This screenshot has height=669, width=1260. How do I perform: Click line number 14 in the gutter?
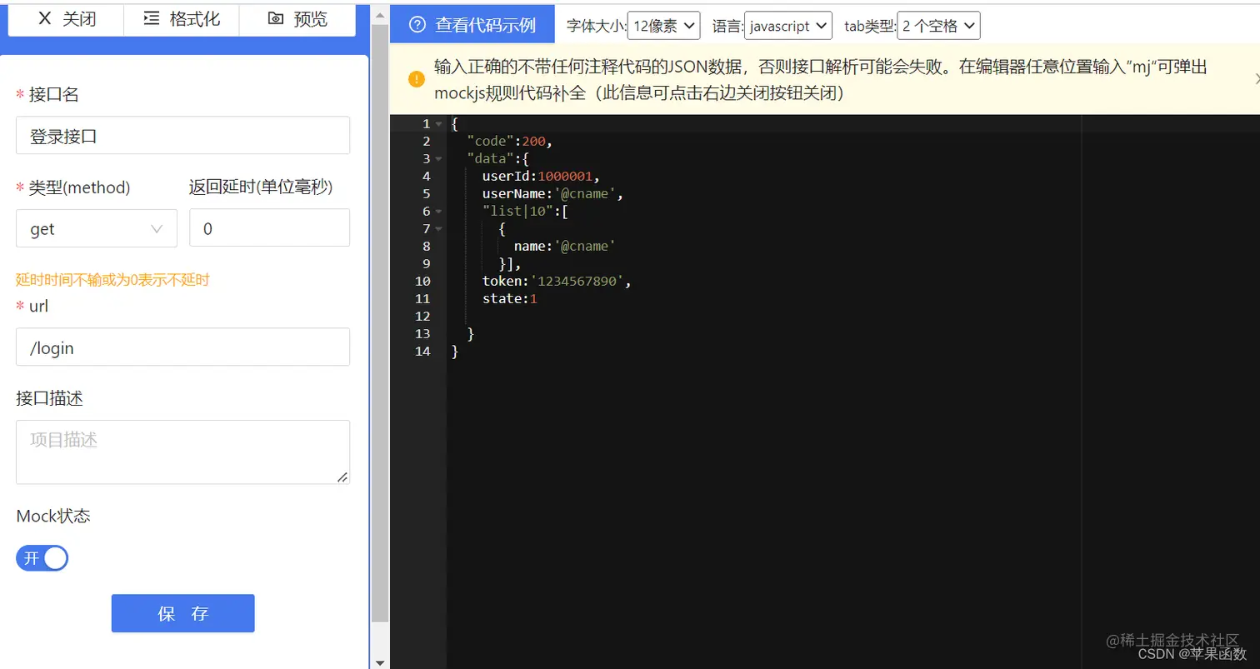(422, 351)
